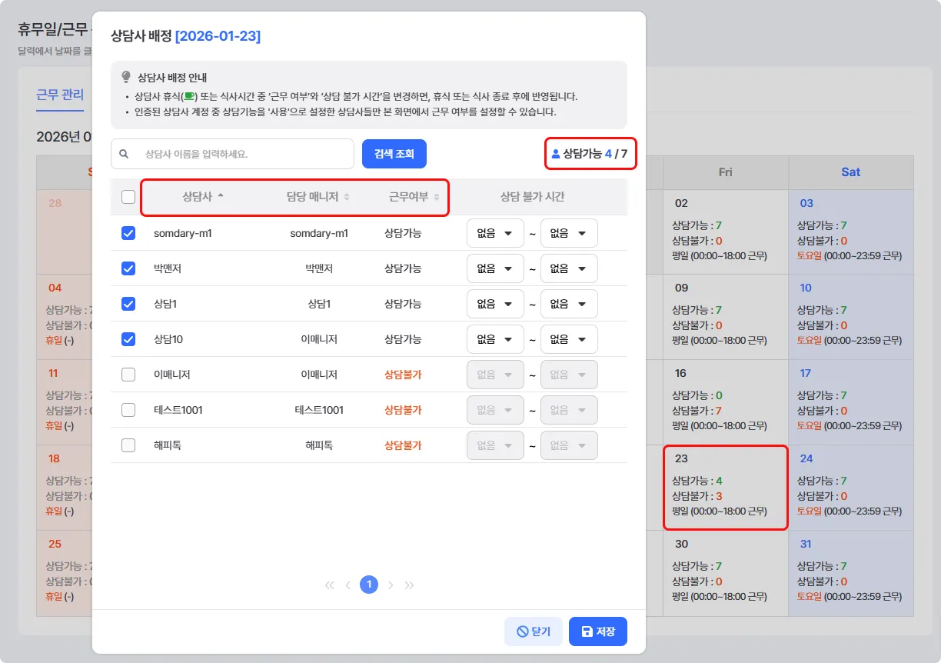Click the search magnifier icon in name field
This screenshot has width=941, height=663.
coord(124,154)
